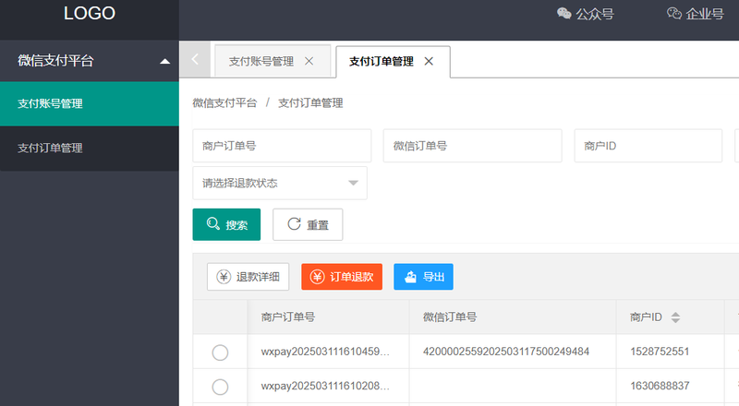Select radio for order wxpay202503111610208
This screenshot has height=406, width=739.
click(220, 387)
